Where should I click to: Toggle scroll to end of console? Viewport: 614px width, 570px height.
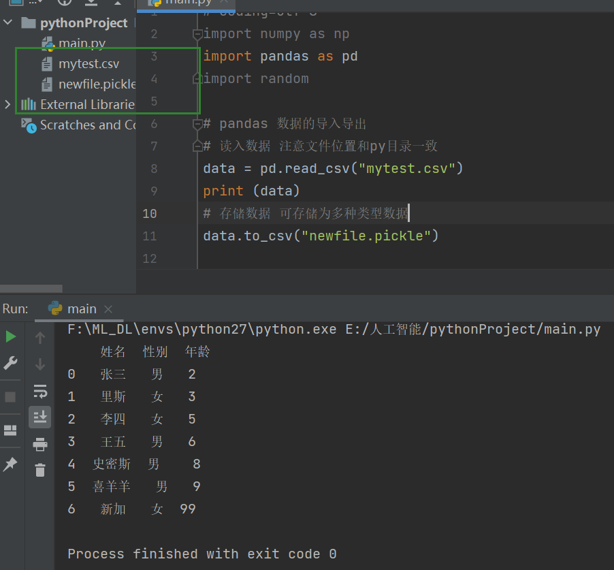tap(40, 417)
